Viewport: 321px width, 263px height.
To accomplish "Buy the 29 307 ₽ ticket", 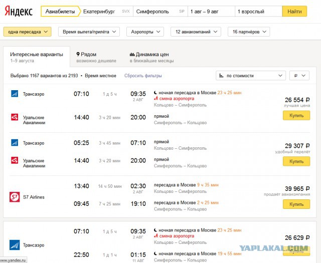I will 296,161.
